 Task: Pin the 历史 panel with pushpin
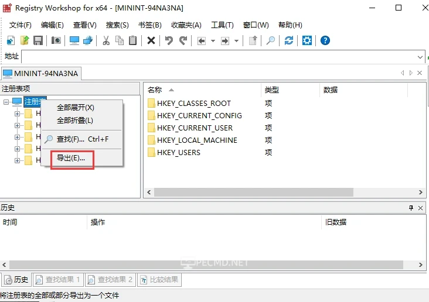coord(411,208)
